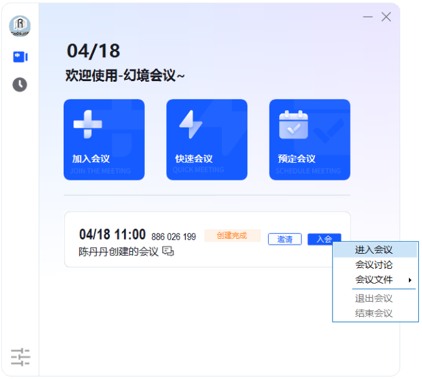422x379 pixels.
Task: Open the 预定会议 calendar card
Action: [x=309, y=140]
